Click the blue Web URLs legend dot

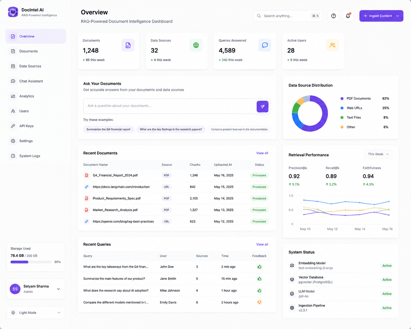[342, 108]
